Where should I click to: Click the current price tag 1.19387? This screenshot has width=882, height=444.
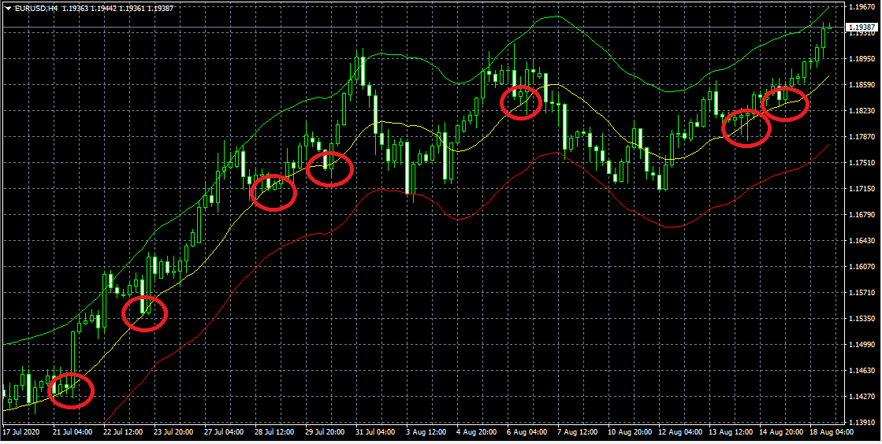click(861, 28)
